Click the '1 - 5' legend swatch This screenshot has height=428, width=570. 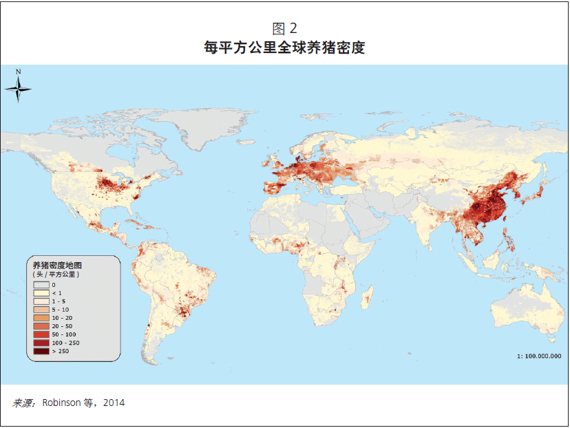[41, 301]
